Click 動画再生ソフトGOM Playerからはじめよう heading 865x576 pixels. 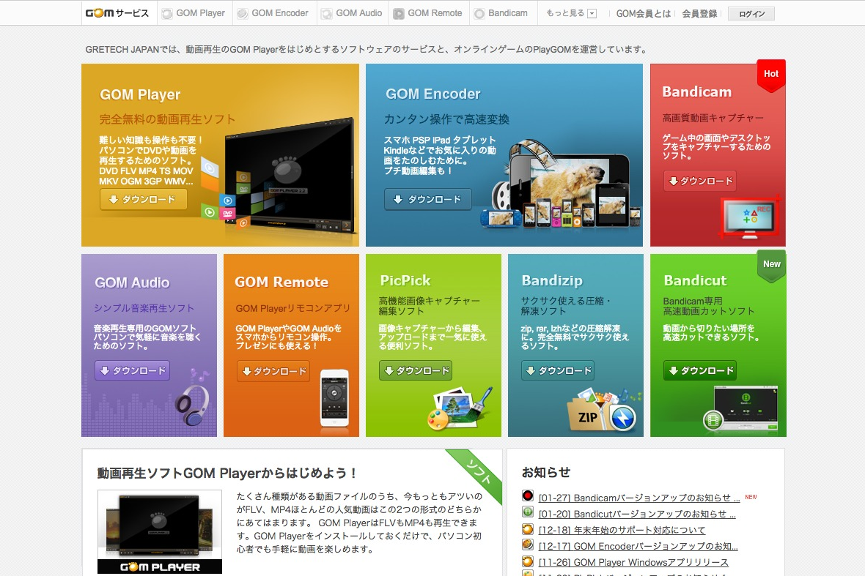[227, 473]
